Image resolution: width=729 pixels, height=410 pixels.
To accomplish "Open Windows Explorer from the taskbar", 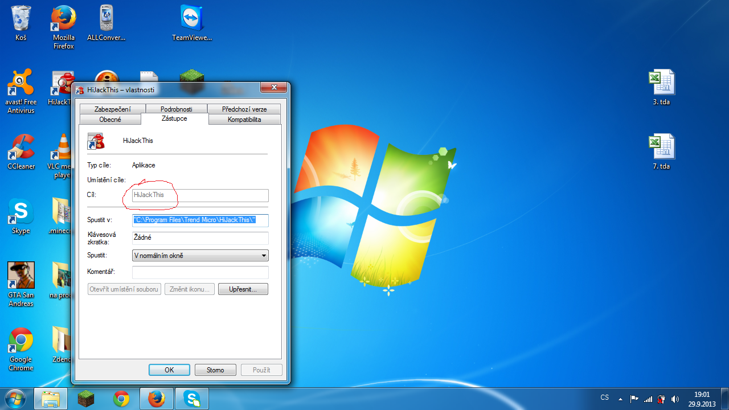I will pyautogui.click(x=51, y=399).
